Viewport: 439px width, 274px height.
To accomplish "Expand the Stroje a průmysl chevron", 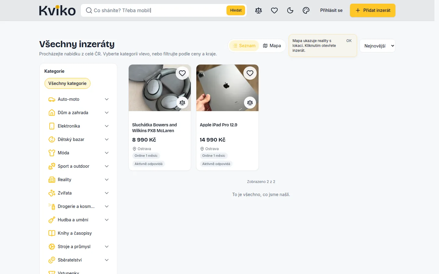I will click(x=107, y=247).
